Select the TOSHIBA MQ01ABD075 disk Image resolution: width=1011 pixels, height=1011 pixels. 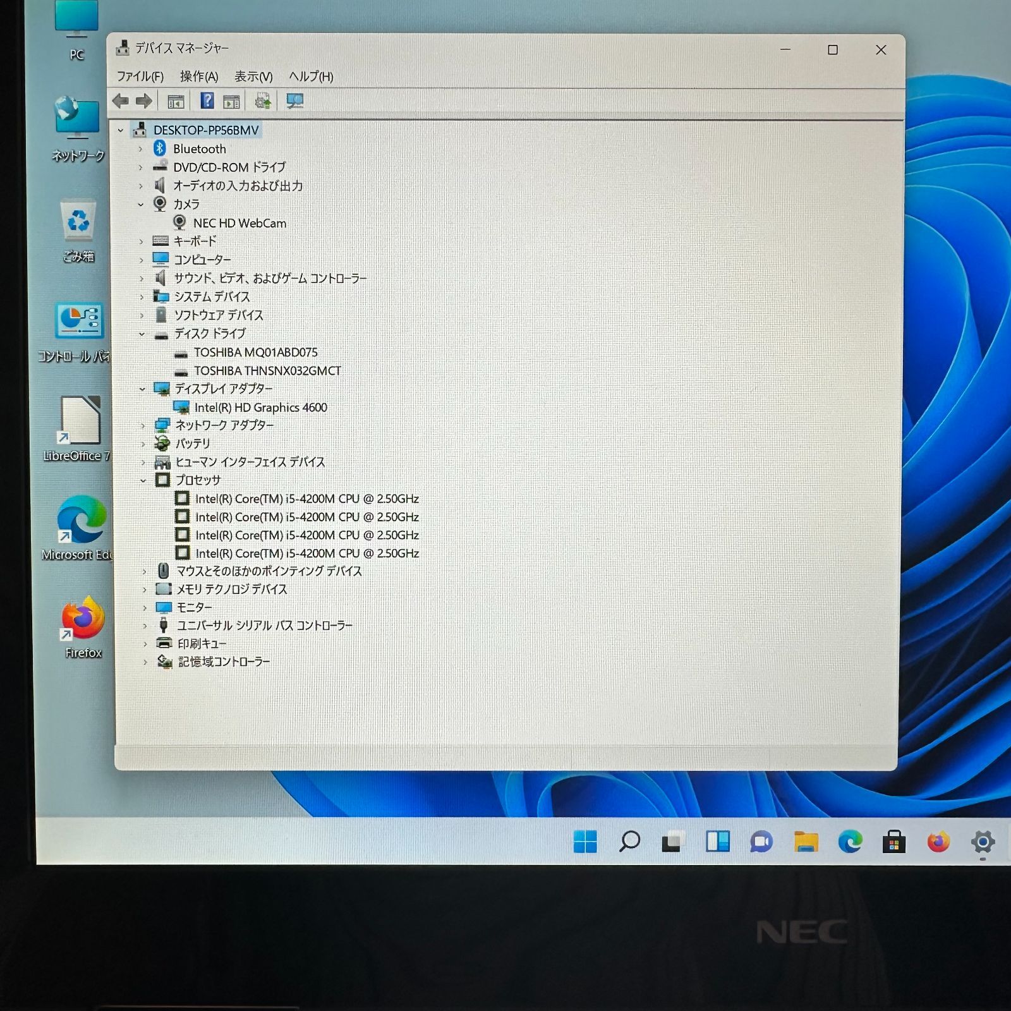255,353
